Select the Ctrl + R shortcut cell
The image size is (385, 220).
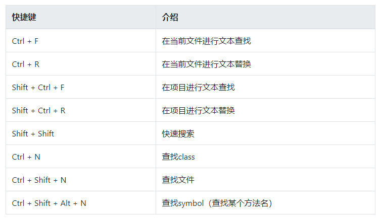(26, 64)
